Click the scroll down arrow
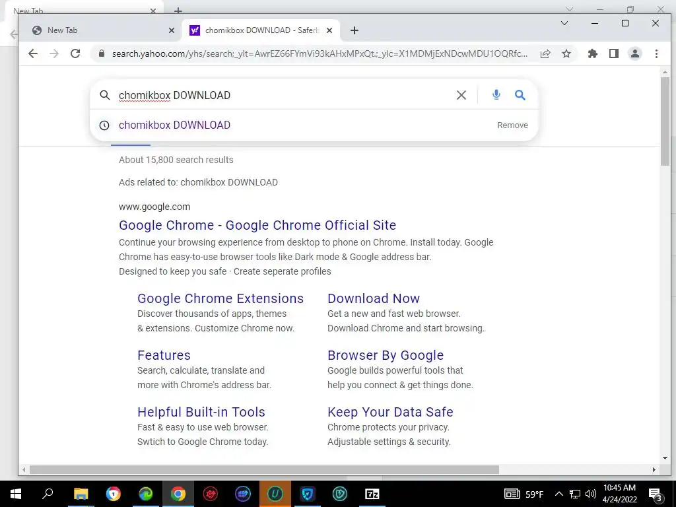676x507 pixels. pyautogui.click(x=664, y=458)
